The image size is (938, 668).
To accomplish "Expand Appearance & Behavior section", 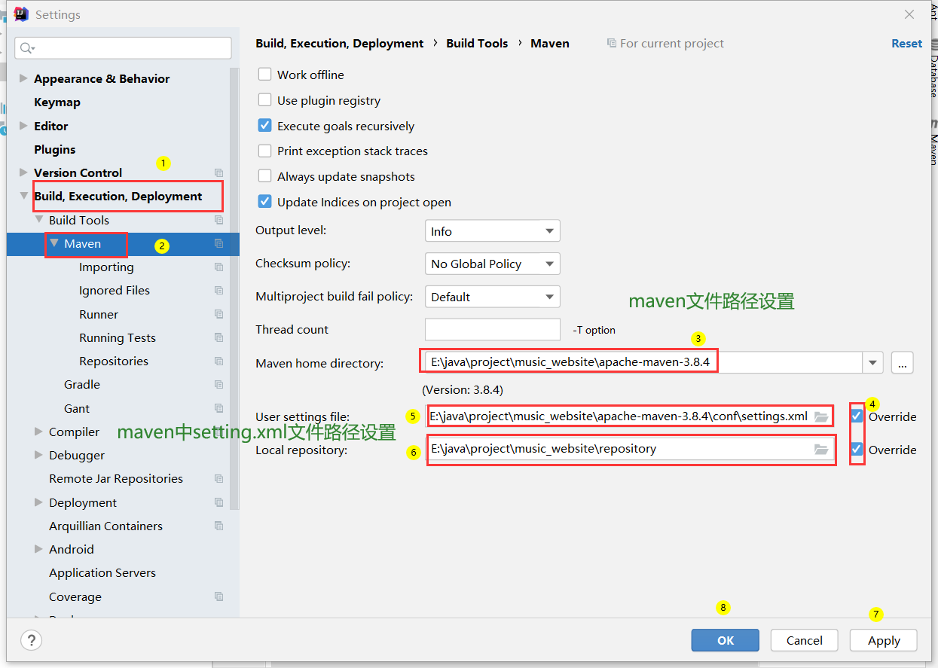I will (x=23, y=78).
